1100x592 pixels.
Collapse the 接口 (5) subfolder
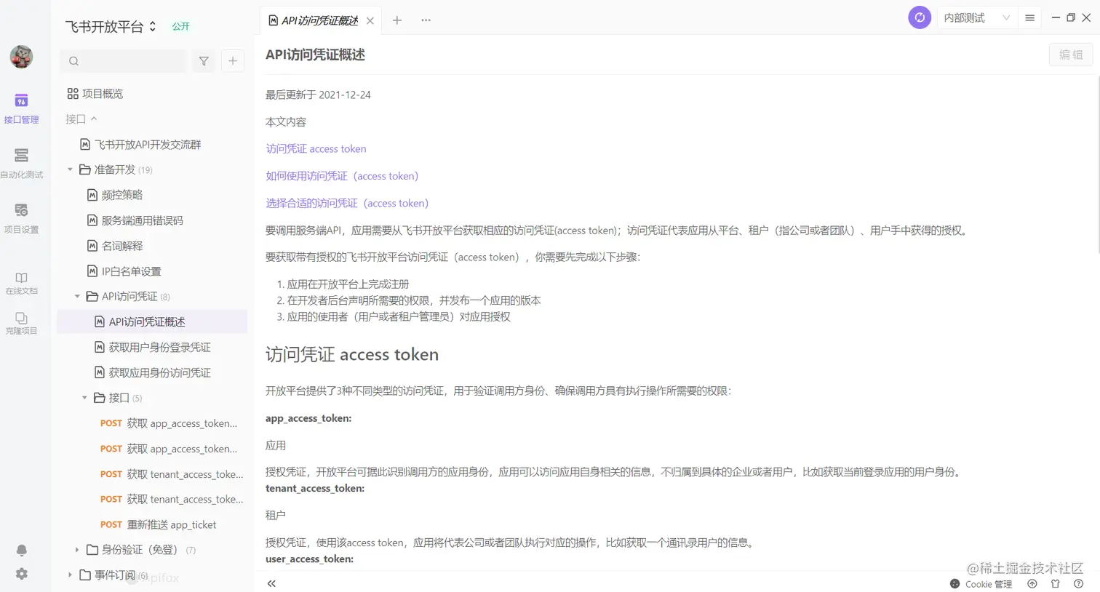click(85, 398)
